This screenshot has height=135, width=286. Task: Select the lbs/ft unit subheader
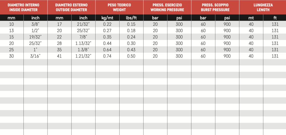tap(131, 18)
